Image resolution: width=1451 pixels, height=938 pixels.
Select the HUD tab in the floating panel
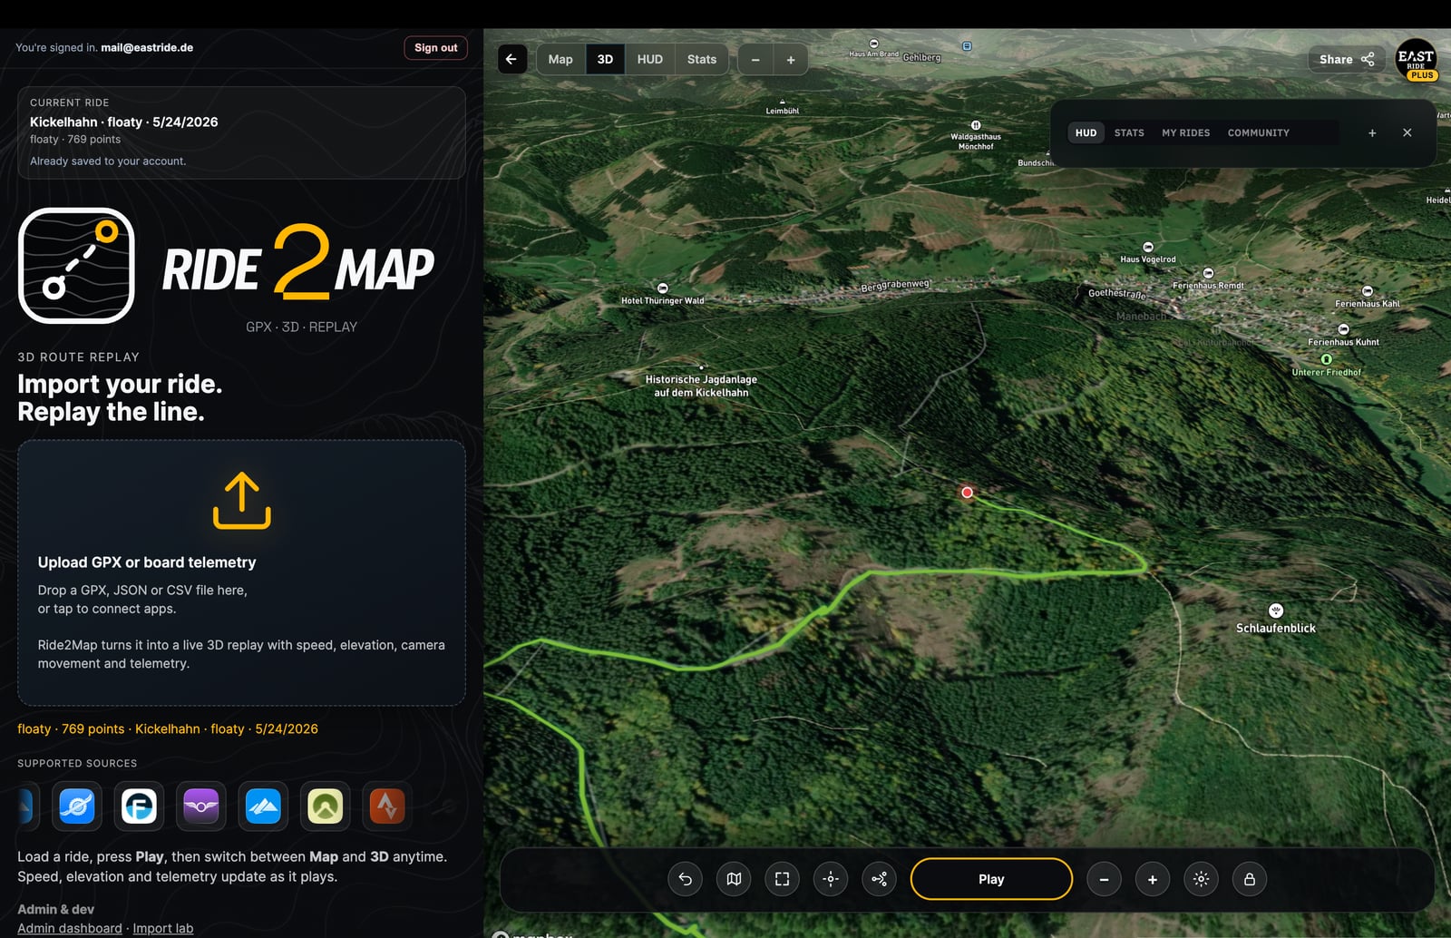(x=1086, y=132)
